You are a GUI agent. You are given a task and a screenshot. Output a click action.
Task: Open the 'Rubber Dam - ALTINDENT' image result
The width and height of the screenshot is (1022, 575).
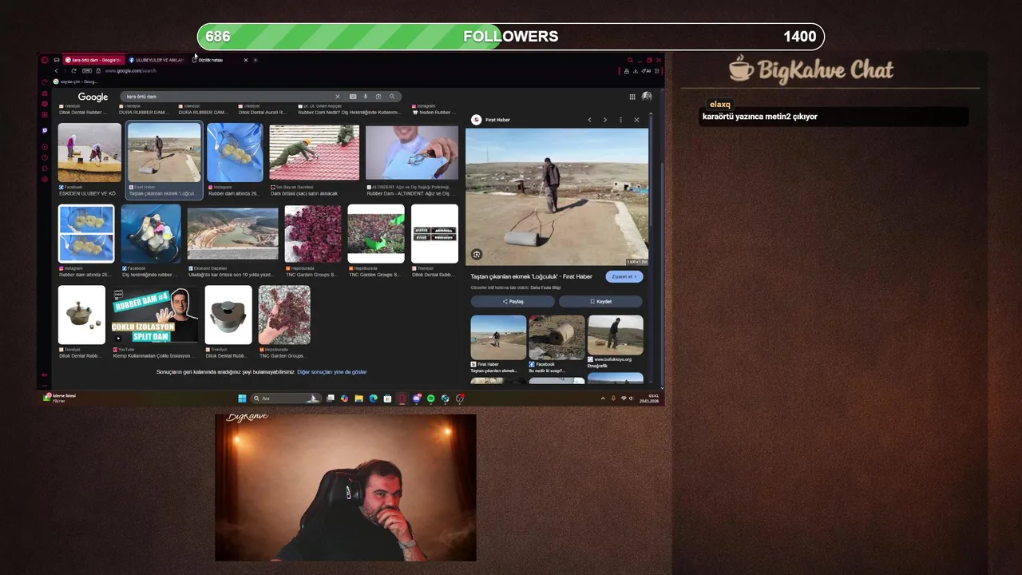[412, 153]
